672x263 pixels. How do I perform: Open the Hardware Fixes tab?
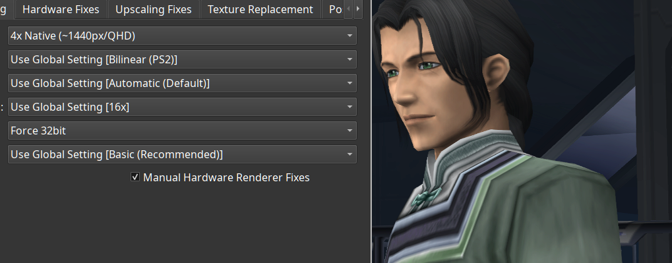(61, 9)
